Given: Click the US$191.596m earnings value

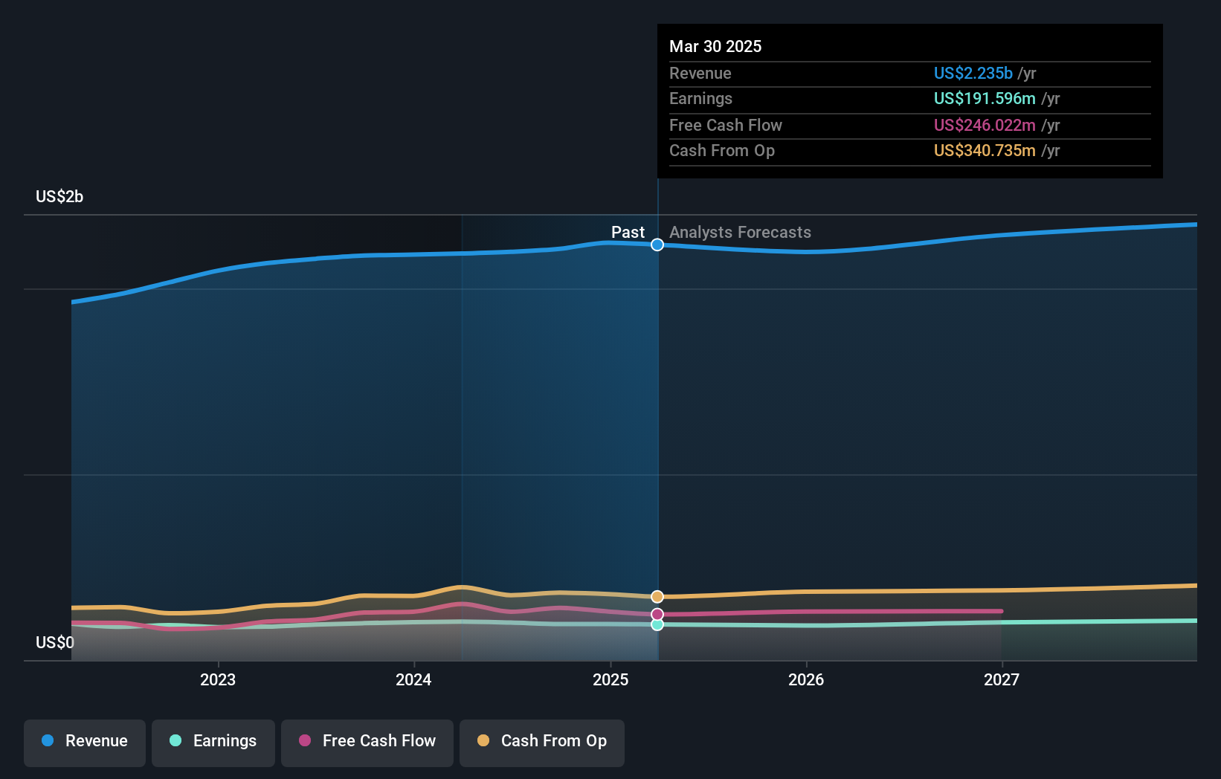Looking at the screenshot, I should pyautogui.click(x=985, y=98).
